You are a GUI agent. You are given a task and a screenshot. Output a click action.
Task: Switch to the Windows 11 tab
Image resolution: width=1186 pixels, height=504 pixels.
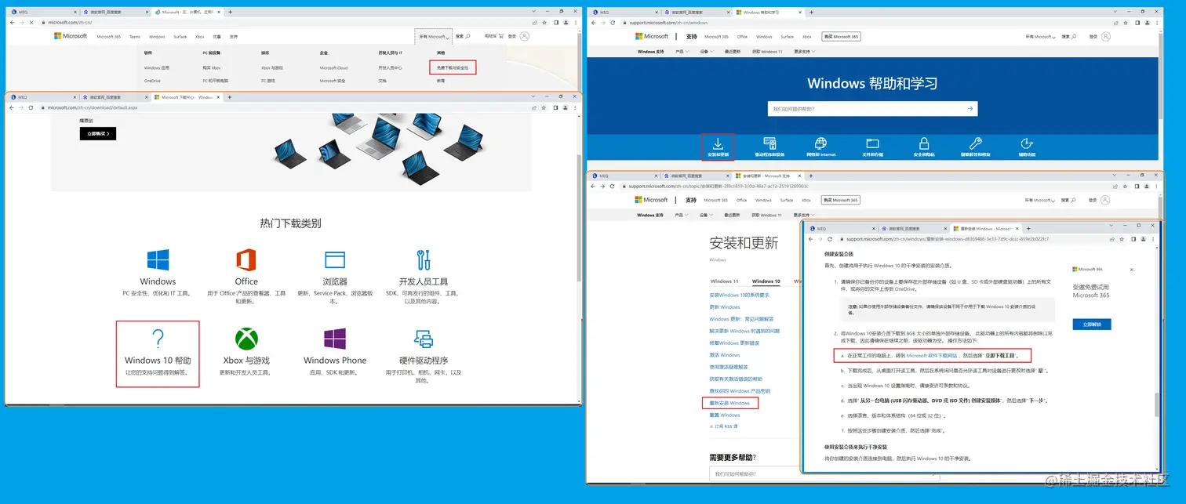tap(723, 281)
